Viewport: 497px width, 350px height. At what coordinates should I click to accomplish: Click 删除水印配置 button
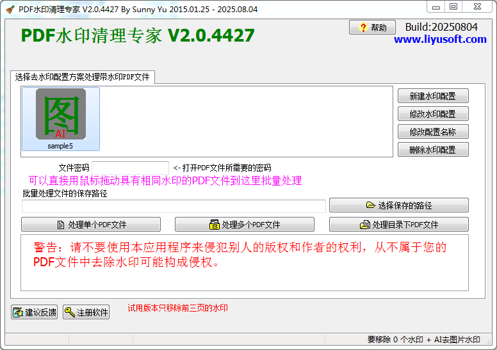[433, 150]
